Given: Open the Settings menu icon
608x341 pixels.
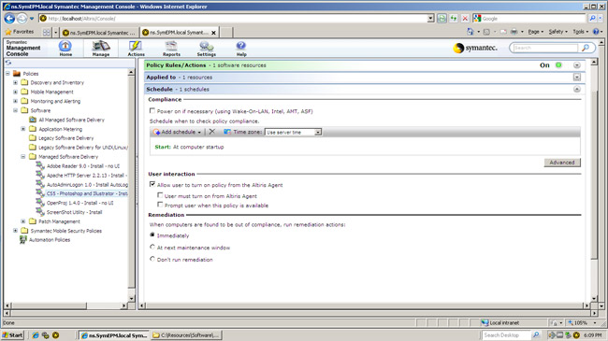Looking at the screenshot, I should 207,48.
